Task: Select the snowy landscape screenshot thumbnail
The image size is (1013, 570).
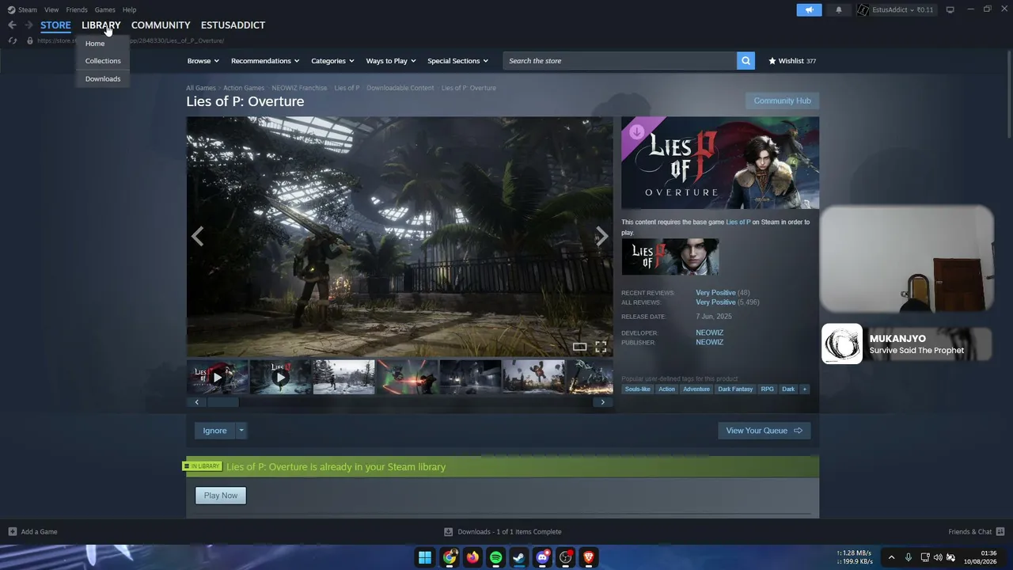Action: click(343, 377)
